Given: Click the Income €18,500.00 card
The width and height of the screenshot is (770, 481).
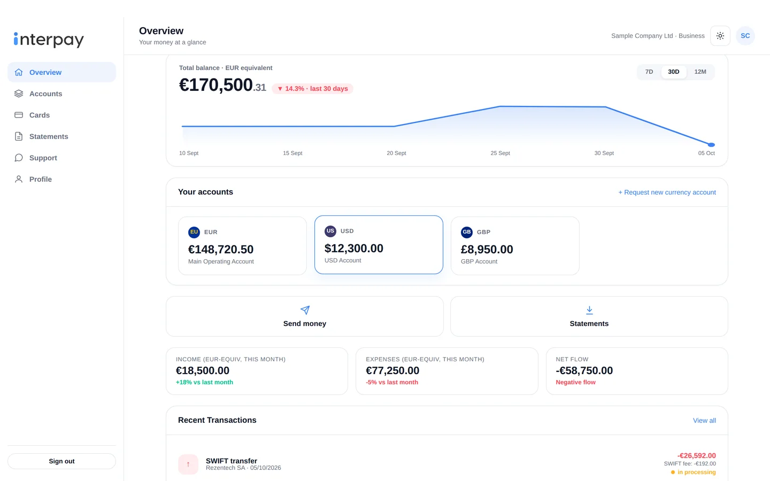Looking at the screenshot, I should pyautogui.click(x=257, y=371).
